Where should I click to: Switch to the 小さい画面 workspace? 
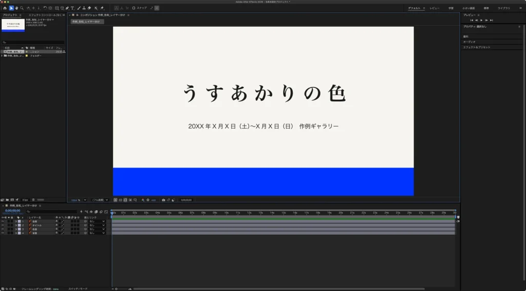click(x=468, y=8)
